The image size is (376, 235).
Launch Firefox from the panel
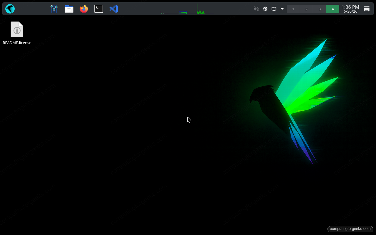(x=84, y=9)
